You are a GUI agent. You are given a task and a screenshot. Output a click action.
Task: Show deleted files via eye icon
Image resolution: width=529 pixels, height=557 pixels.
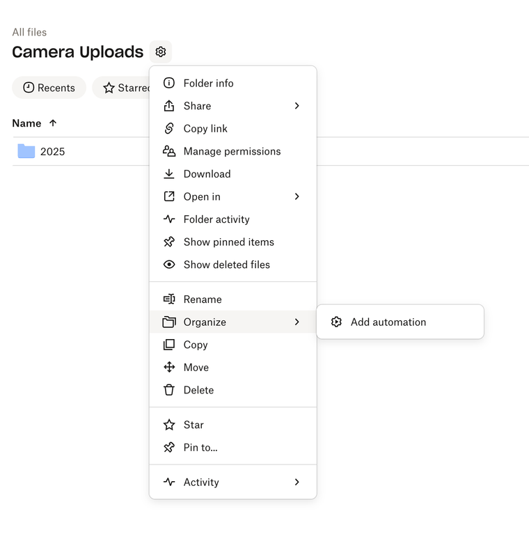(169, 265)
